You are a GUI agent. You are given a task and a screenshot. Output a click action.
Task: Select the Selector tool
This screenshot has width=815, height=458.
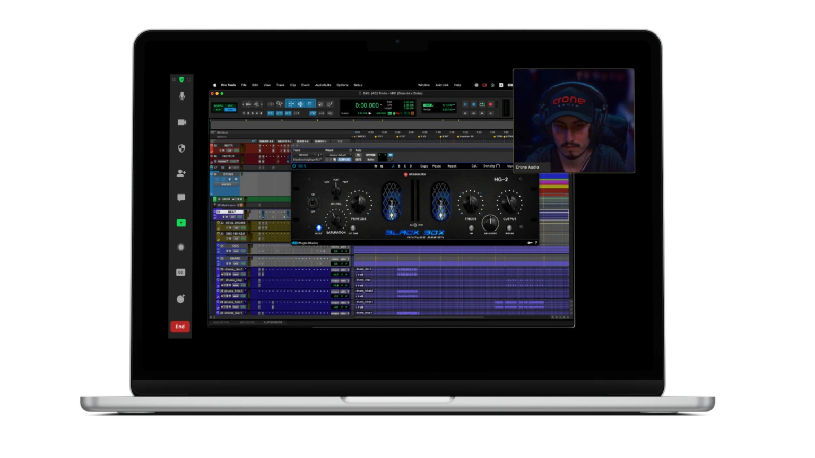coord(300,104)
